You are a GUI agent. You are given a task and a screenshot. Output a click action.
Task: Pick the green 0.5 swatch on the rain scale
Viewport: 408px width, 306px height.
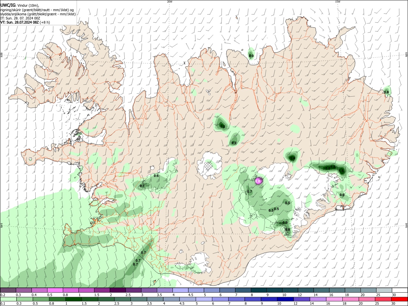[41, 299]
